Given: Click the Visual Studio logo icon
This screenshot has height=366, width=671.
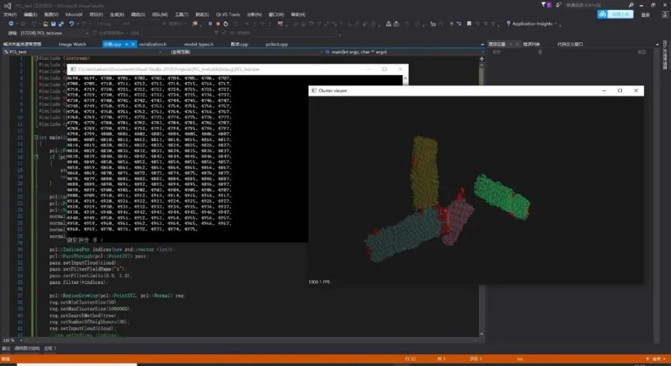Looking at the screenshot, I should 7,6.
